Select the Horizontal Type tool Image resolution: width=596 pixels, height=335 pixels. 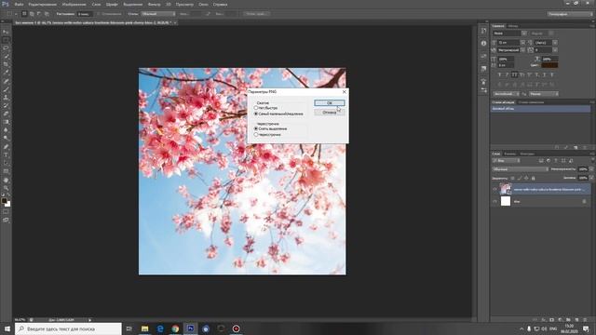[6, 155]
